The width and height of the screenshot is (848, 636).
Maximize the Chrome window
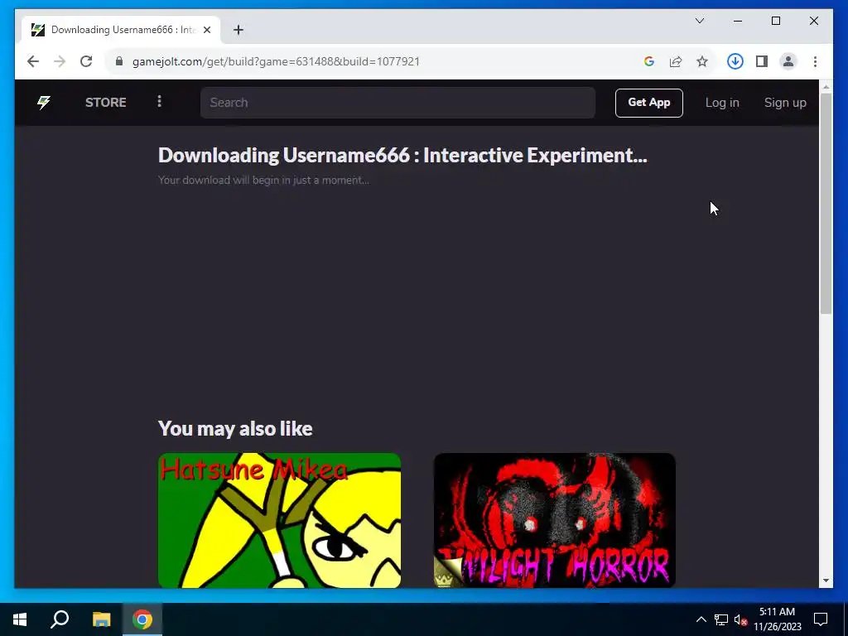pos(775,21)
